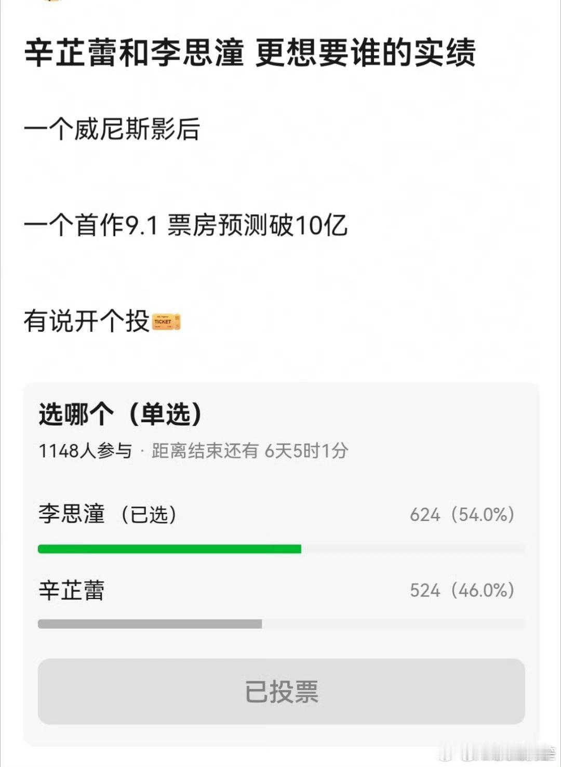The width and height of the screenshot is (561, 767).
Task: Click the green 李思潼 progress bar
Action: 169,549
